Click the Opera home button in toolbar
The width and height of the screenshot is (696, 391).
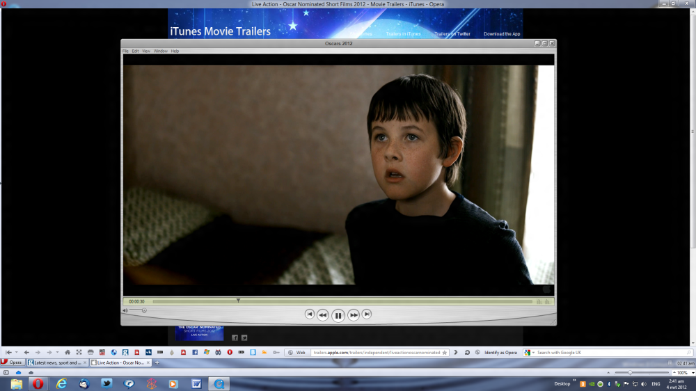tap(68, 353)
